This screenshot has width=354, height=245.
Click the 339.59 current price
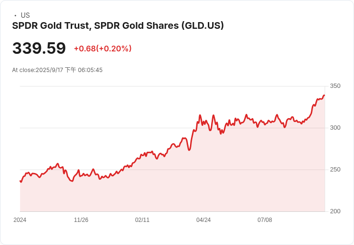pyautogui.click(x=39, y=48)
